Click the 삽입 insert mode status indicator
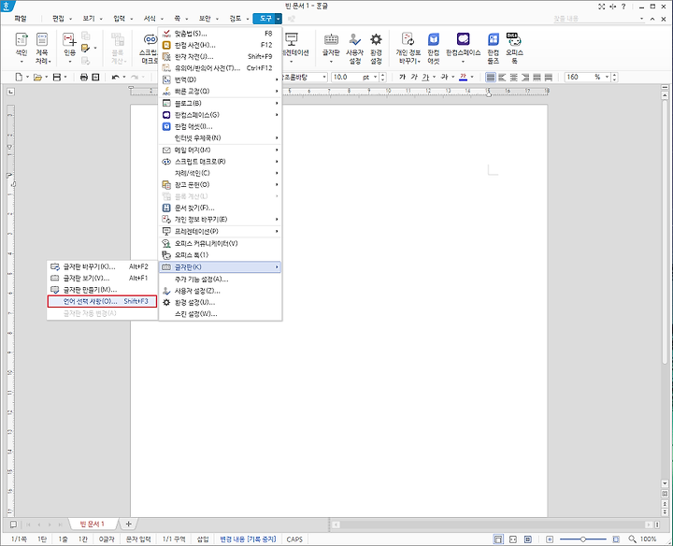Viewport: 673px width, 546px height. pyautogui.click(x=203, y=539)
